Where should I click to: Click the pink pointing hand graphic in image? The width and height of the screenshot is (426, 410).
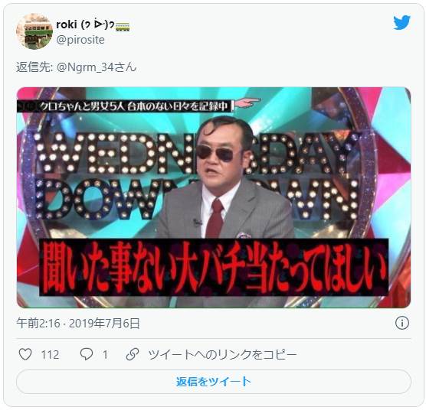click(247, 102)
